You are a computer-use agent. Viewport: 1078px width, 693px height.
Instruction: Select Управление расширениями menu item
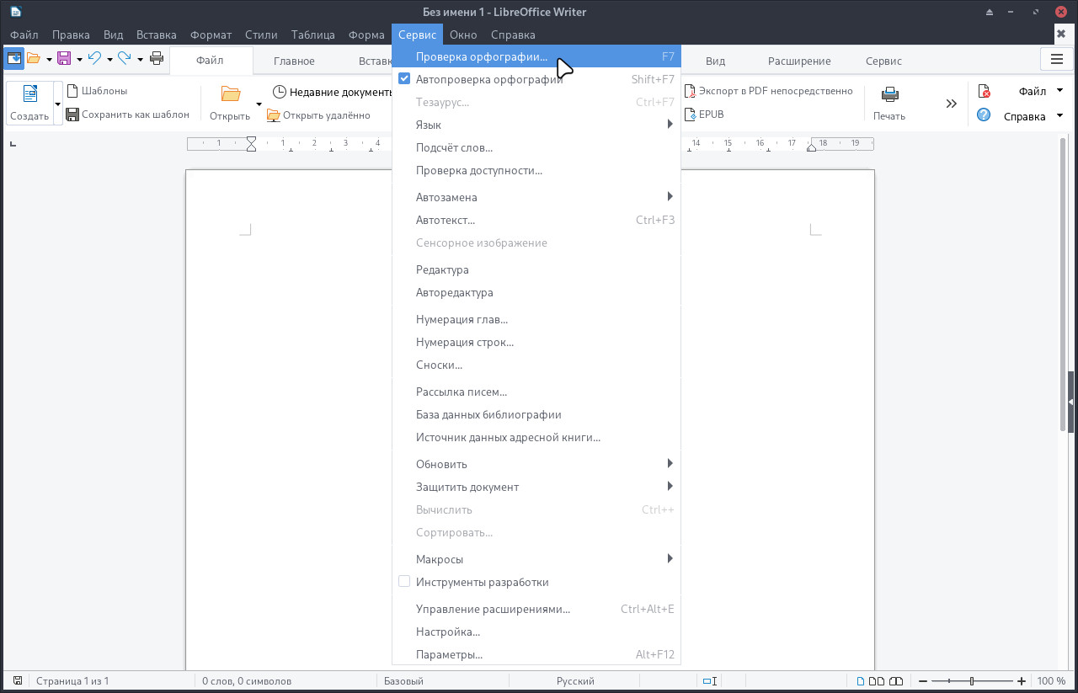(x=536, y=609)
